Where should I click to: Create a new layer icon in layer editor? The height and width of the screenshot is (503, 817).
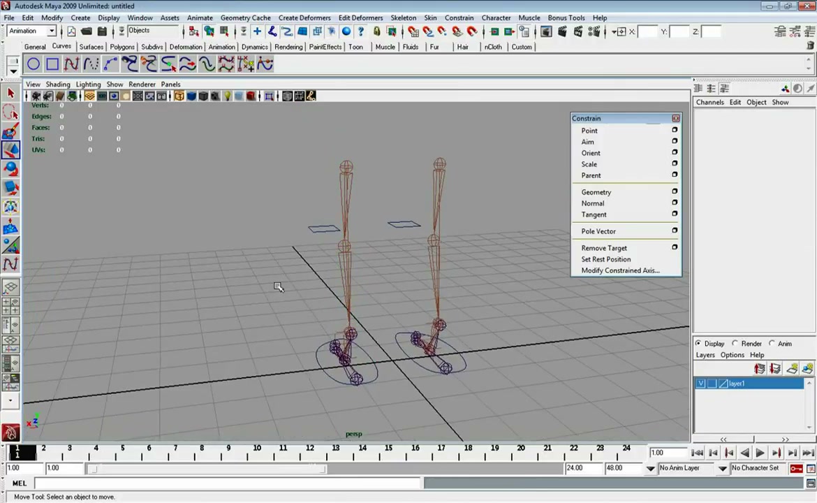(792, 369)
